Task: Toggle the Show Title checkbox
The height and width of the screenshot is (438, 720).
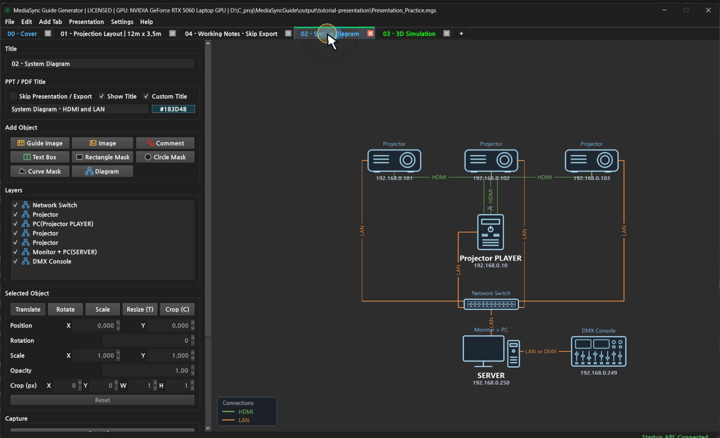Action: [x=102, y=96]
